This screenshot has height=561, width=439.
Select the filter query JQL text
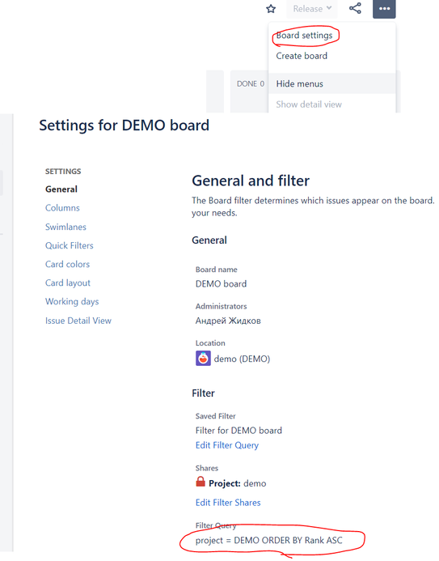click(x=268, y=540)
